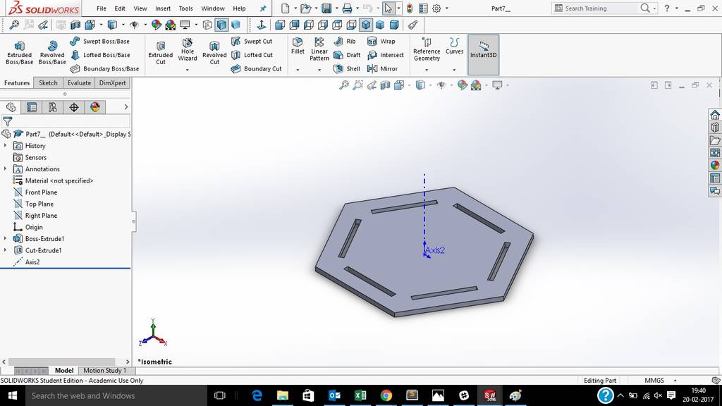The width and height of the screenshot is (722, 406).
Task: Switch to the DimXpert tab
Action: [x=112, y=83]
